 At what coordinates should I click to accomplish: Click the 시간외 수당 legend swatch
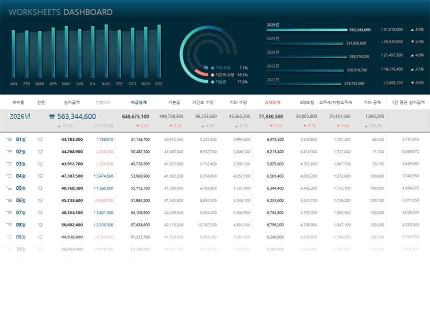212,75
